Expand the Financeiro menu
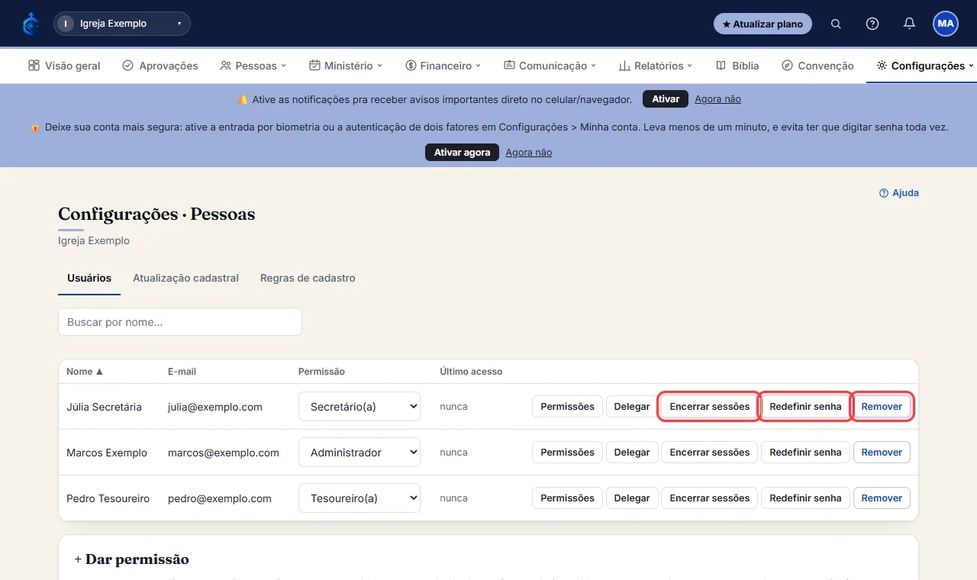The height and width of the screenshot is (580, 977). click(443, 66)
